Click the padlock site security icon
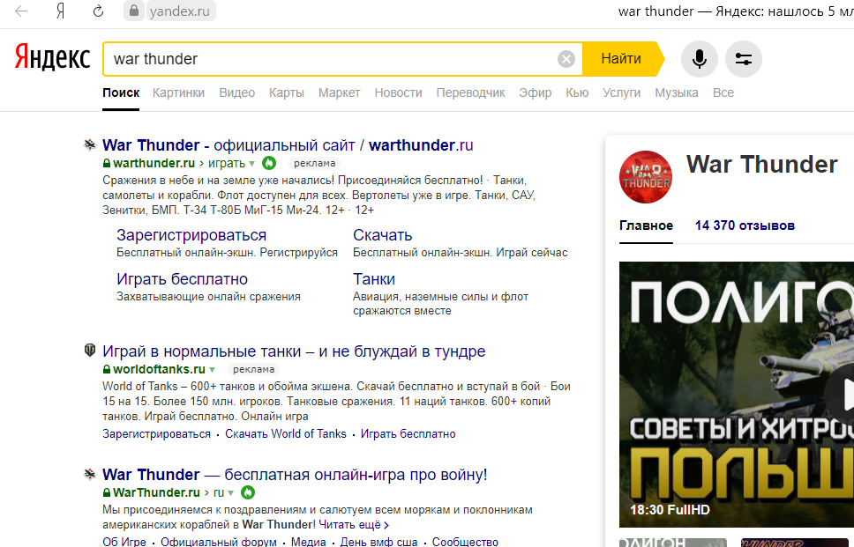Viewport: 854px width, 547px height. (x=133, y=11)
